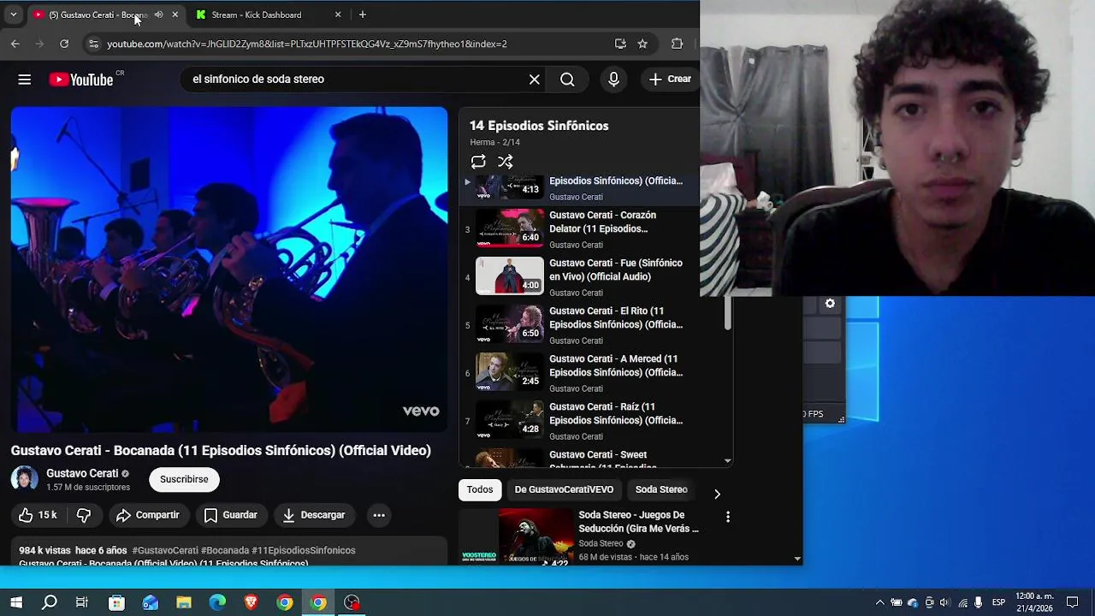Download the video with Descargar
The image size is (1095, 616).
(x=314, y=515)
